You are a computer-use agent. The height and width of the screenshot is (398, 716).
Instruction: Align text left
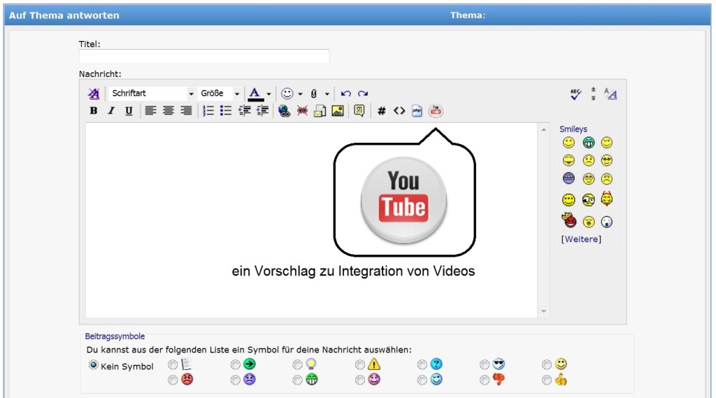[150, 111]
